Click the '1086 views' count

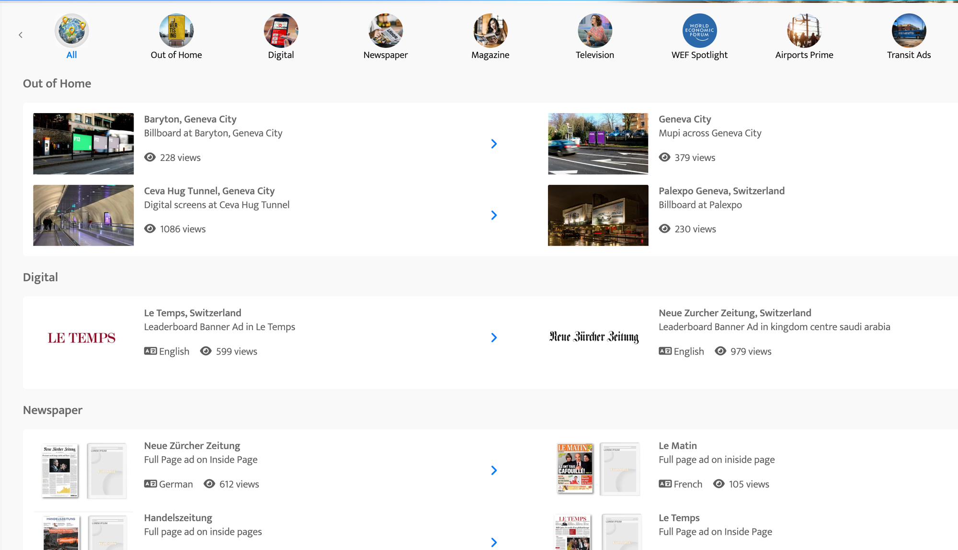pyautogui.click(x=182, y=229)
